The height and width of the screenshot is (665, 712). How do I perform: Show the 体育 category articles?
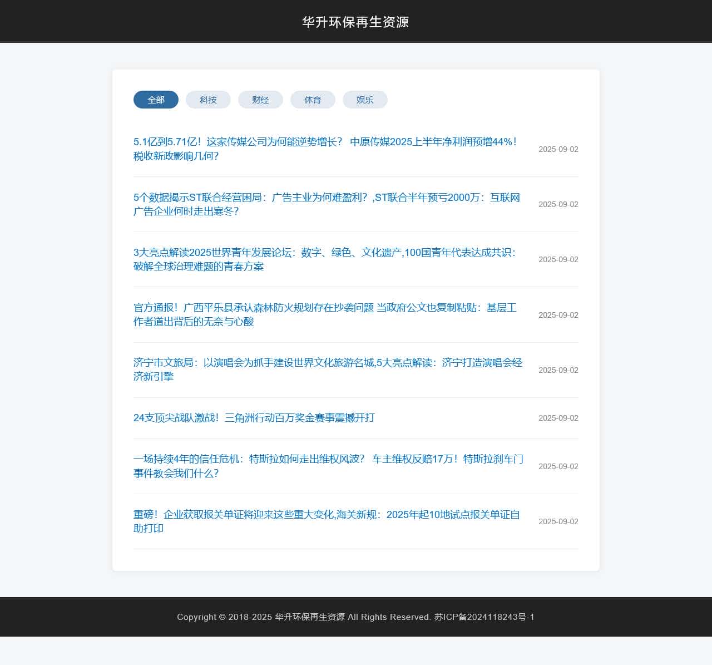pos(313,100)
